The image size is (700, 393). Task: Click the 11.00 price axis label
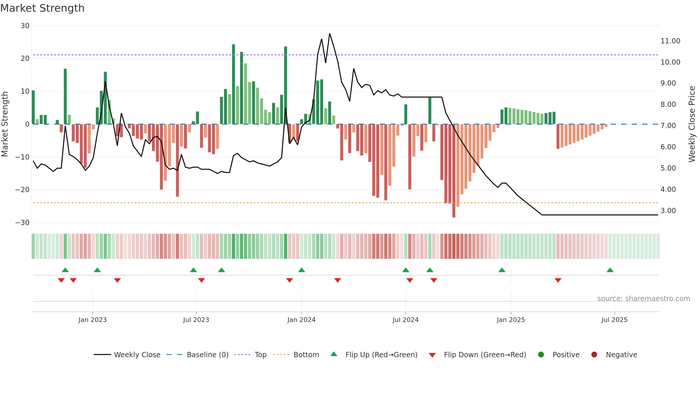[x=670, y=41]
